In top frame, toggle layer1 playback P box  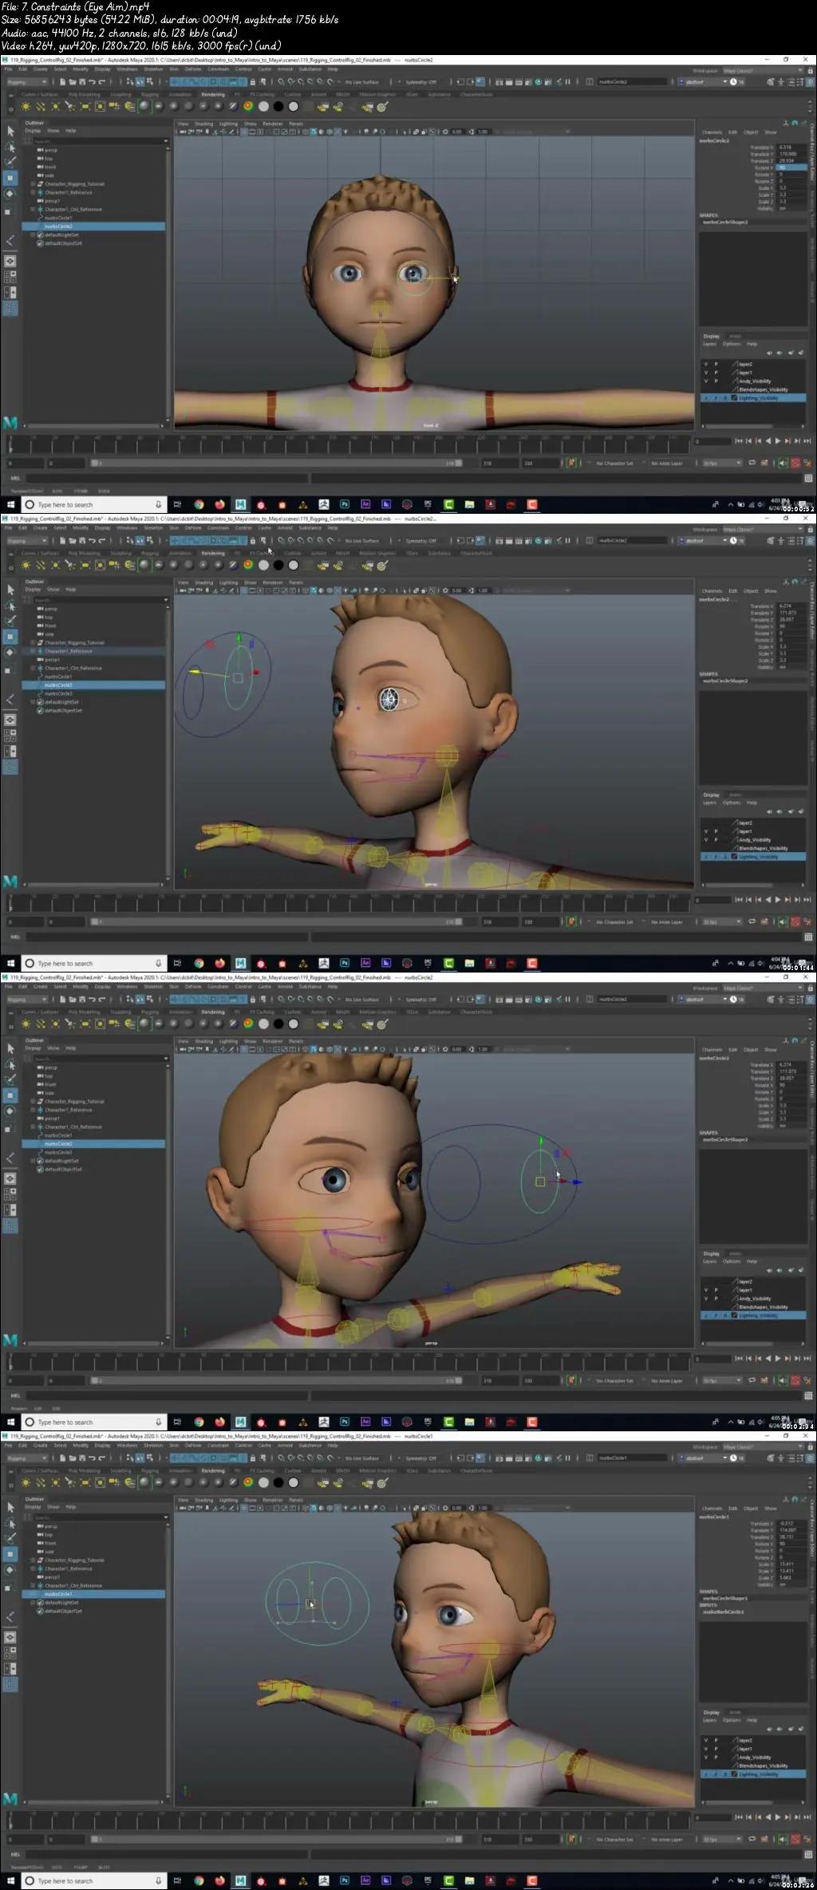pyautogui.click(x=716, y=373)
